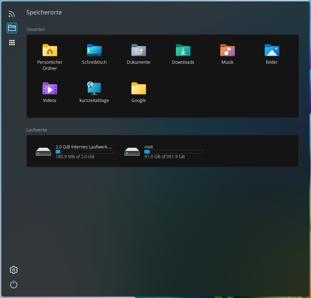
Task: Open the kurzzeitablage network location icon
Action: tap(94, 88)
